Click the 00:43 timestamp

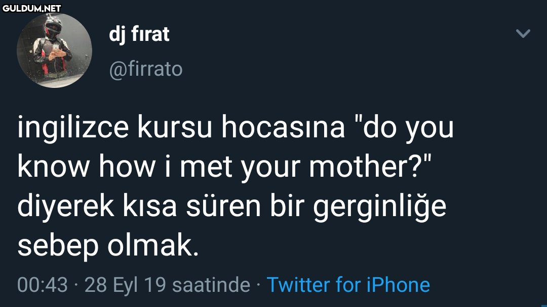coord(42,285)
